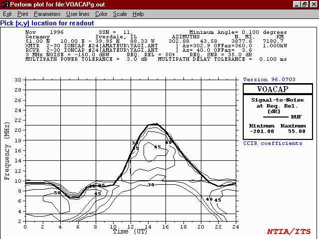Image resolution: width=319 pixels, height=239 pixels.
Task: Click the 7180.7 KM distance value
Action: coord(273,41)
